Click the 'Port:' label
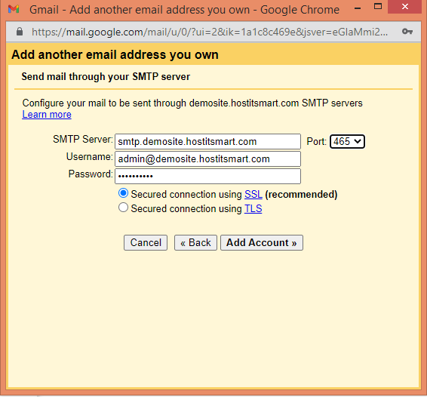The image size is (427, 397). 316,141
